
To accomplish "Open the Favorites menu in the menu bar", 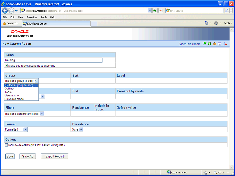I will coord(32,17).
